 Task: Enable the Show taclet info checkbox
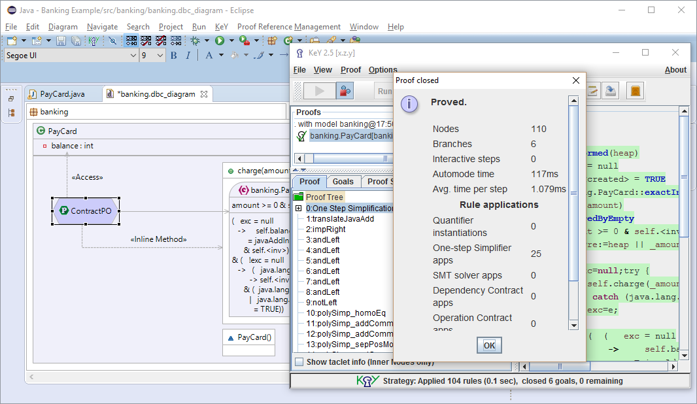tap(299, 362)
